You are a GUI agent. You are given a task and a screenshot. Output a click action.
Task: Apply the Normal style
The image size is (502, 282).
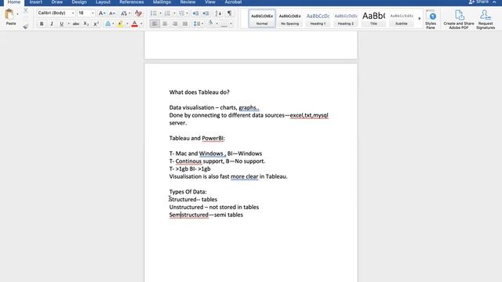pyautogui.click(x=262, y=19)
